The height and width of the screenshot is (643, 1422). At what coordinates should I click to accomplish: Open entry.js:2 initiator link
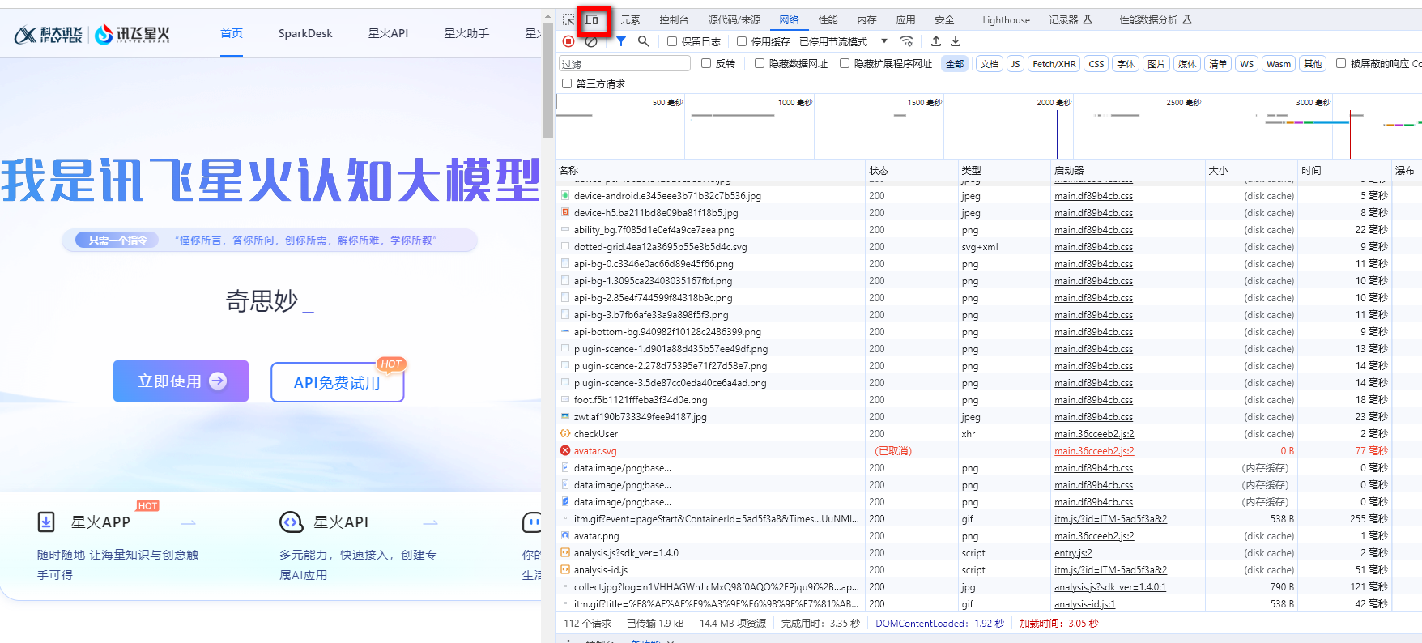pos(1073,552)
